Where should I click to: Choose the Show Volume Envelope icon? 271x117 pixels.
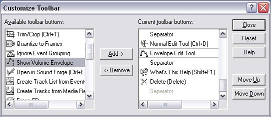pos(10,62)
